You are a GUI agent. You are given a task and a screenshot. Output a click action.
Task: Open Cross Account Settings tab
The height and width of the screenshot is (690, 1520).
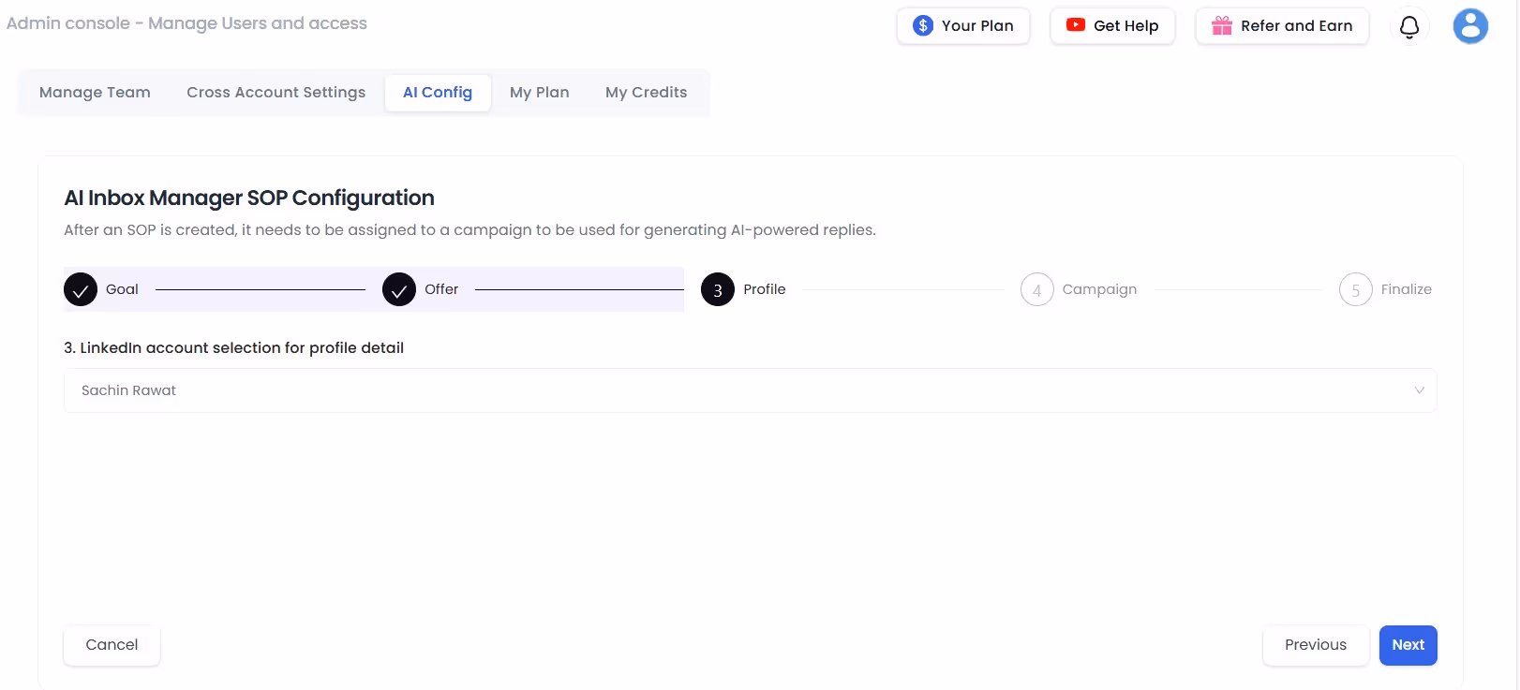[x=276, y=93]
